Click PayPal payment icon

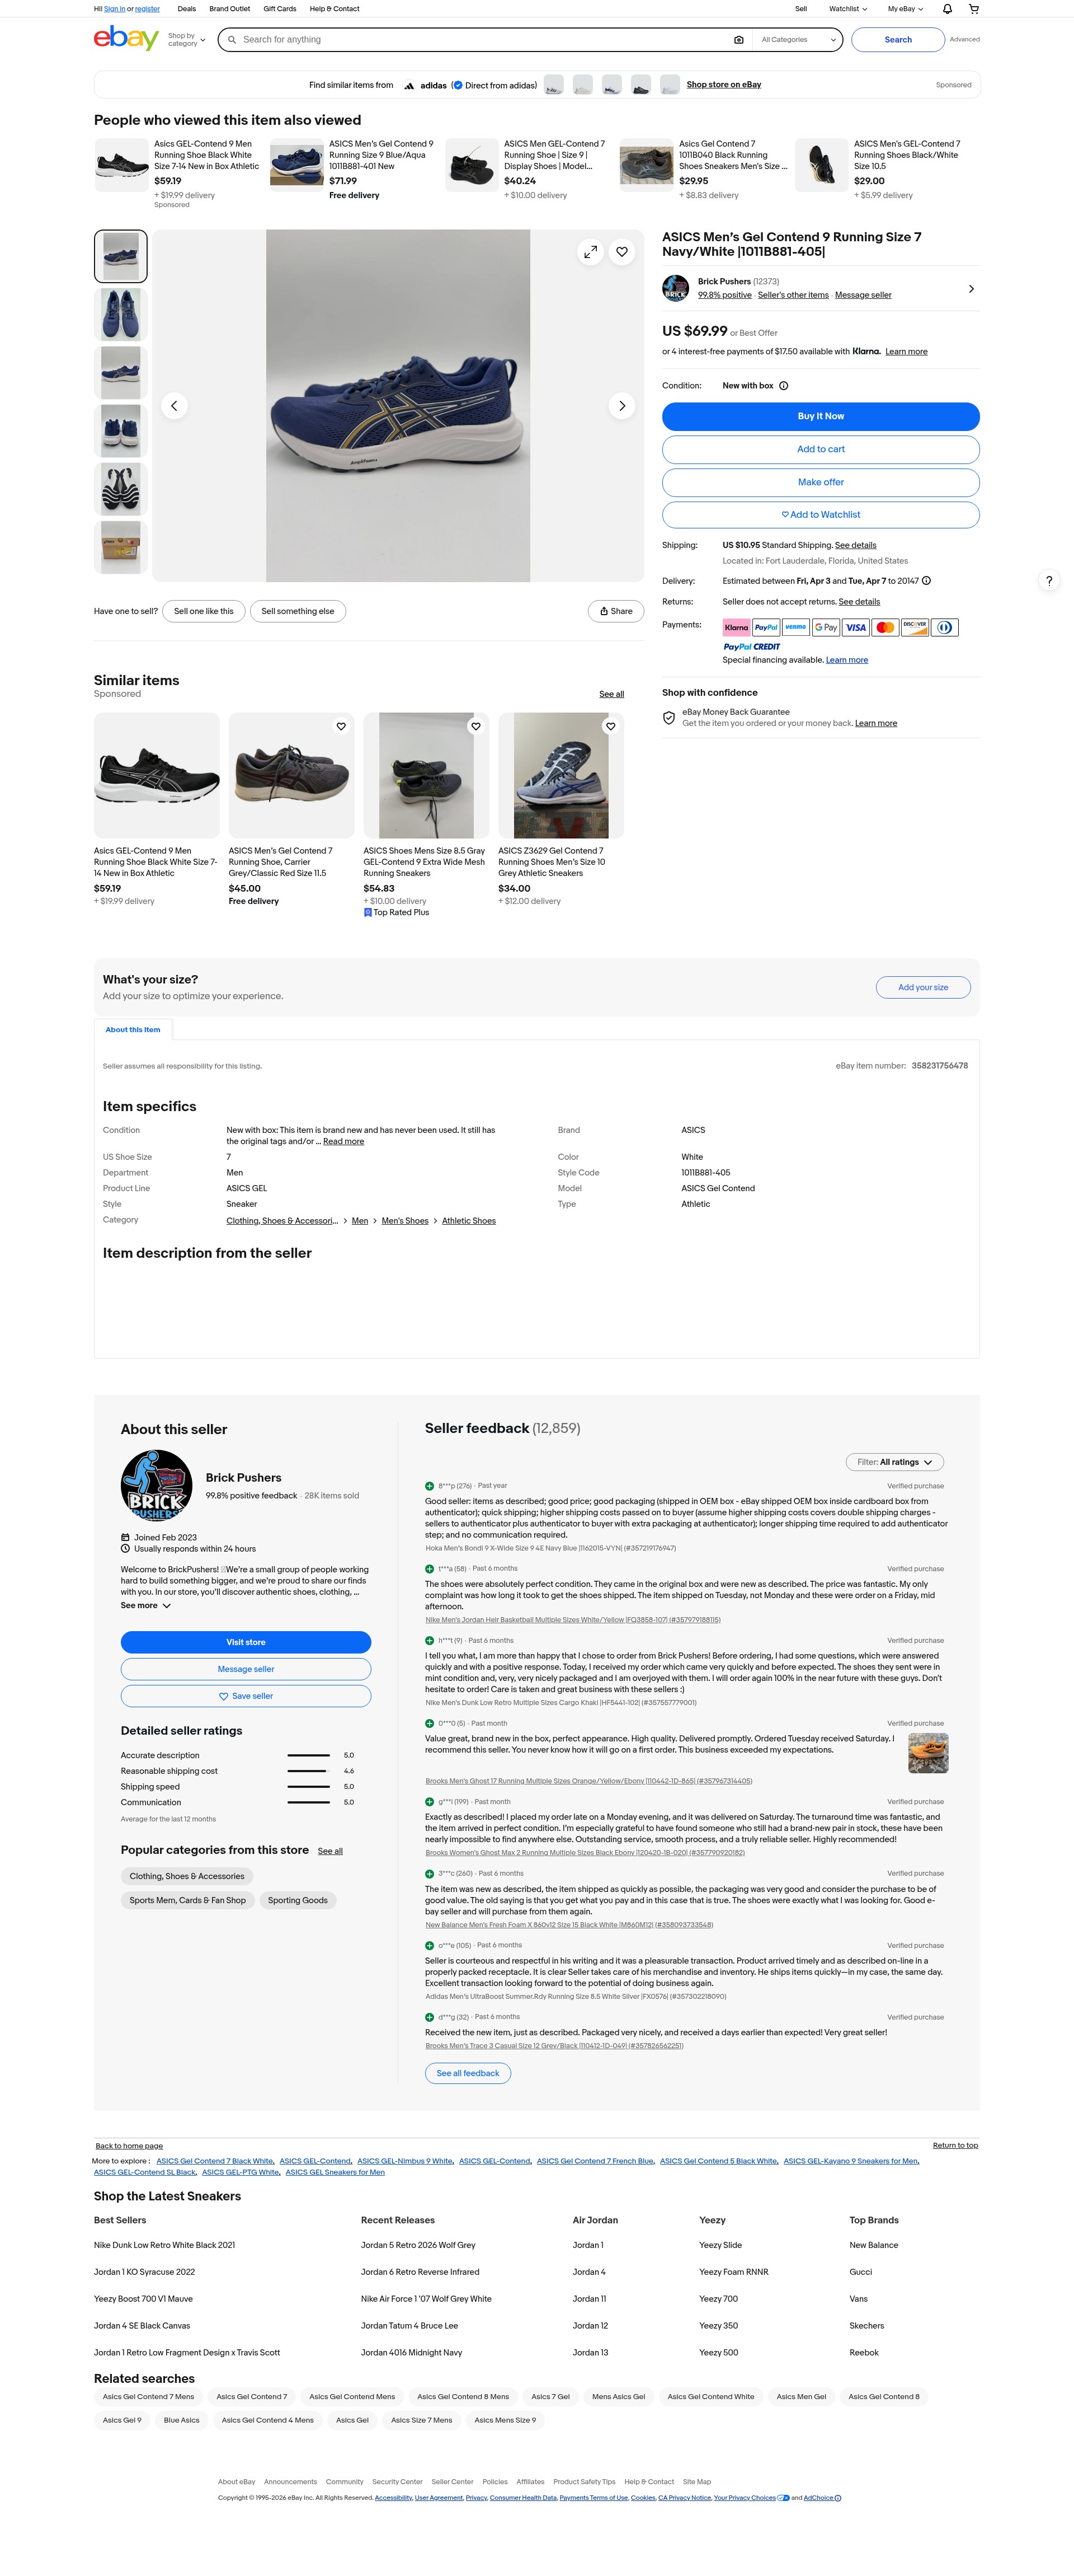tap(766, 627)
